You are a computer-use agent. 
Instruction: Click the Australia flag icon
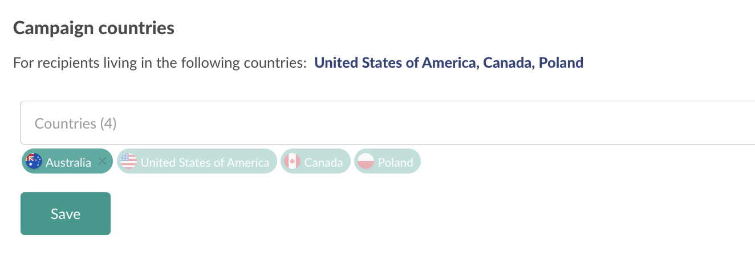click(x=34, y=162)
